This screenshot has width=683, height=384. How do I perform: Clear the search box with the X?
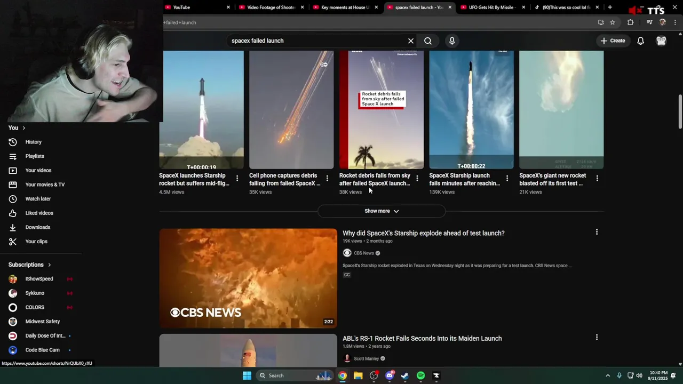point(411,41)
